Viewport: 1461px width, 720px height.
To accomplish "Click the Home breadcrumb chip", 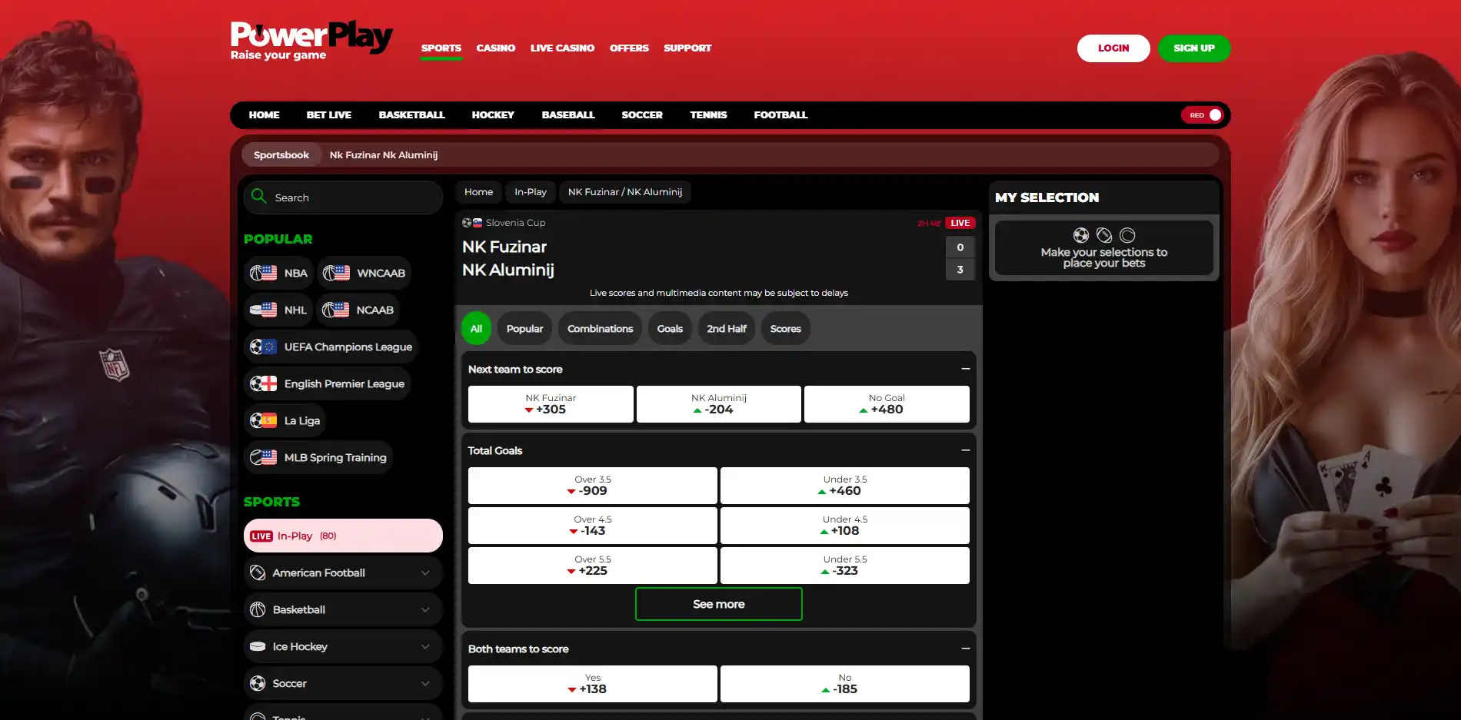I will pyautogui.click(x=478, y=192).
